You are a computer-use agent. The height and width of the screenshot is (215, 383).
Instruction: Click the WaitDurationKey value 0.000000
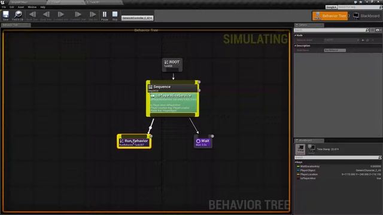click(x=375, y=166)
